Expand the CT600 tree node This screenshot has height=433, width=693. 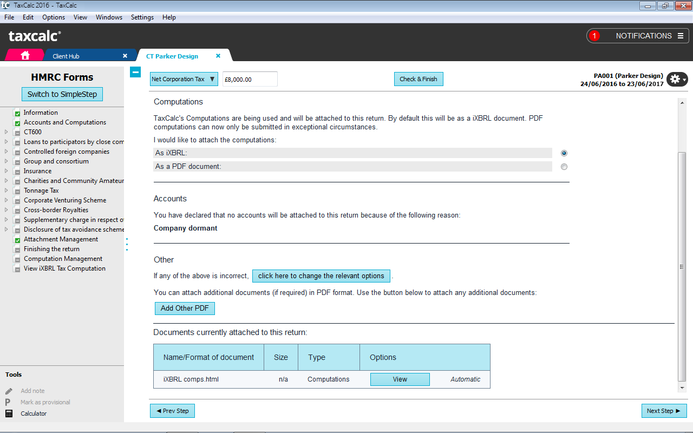click(x=6, y=132)
